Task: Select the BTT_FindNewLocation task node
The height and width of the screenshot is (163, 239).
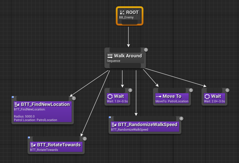Action: 42,111
